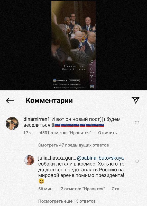Viewport: 147px width, 206px height.
Task: Like julia_has_a_gun_'s reply with the heart
Action: 137,161
